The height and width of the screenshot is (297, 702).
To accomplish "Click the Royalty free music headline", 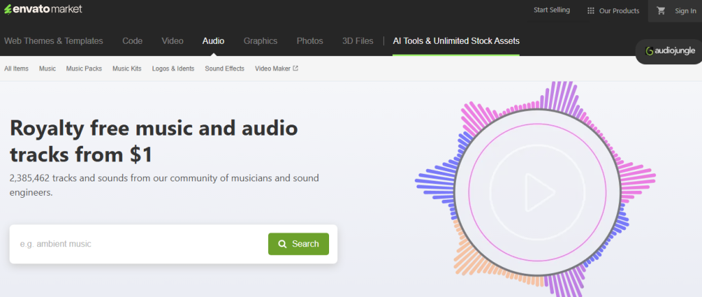I will click(154, 141).
